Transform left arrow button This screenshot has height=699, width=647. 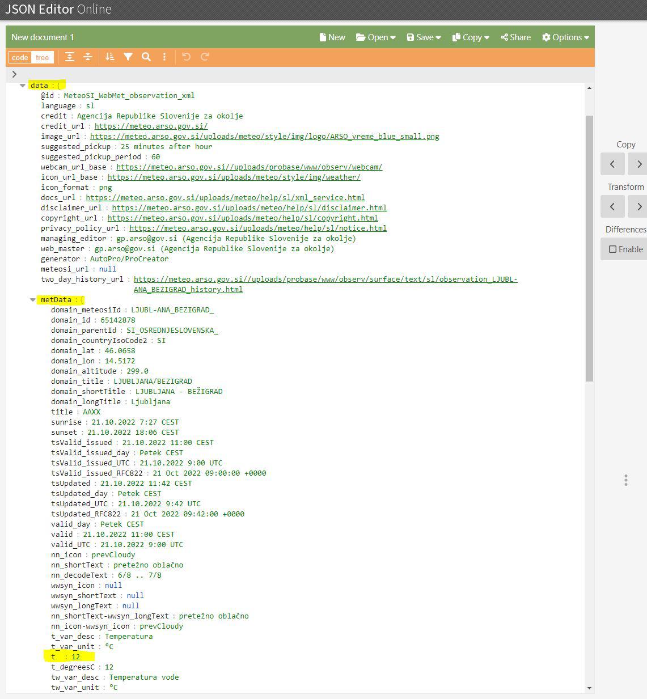click(x=612, y=206)
